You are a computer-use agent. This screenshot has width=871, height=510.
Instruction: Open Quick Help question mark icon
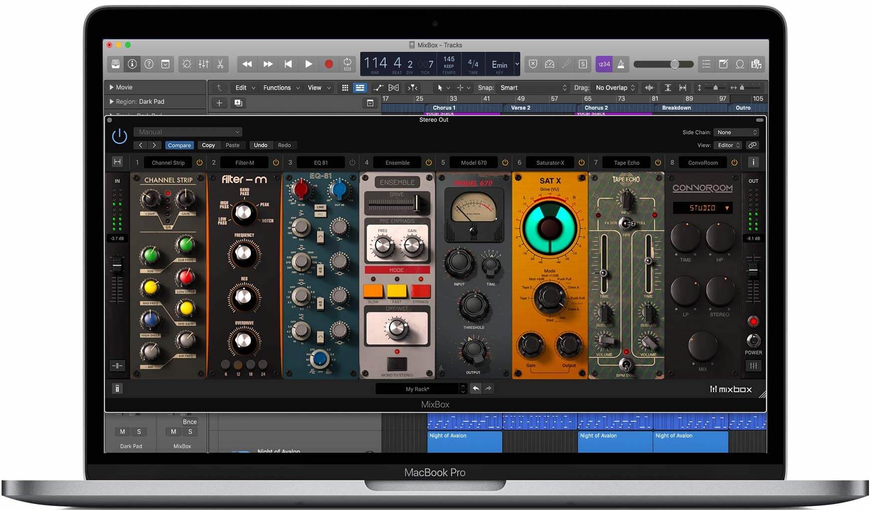[x=149, y=64]
